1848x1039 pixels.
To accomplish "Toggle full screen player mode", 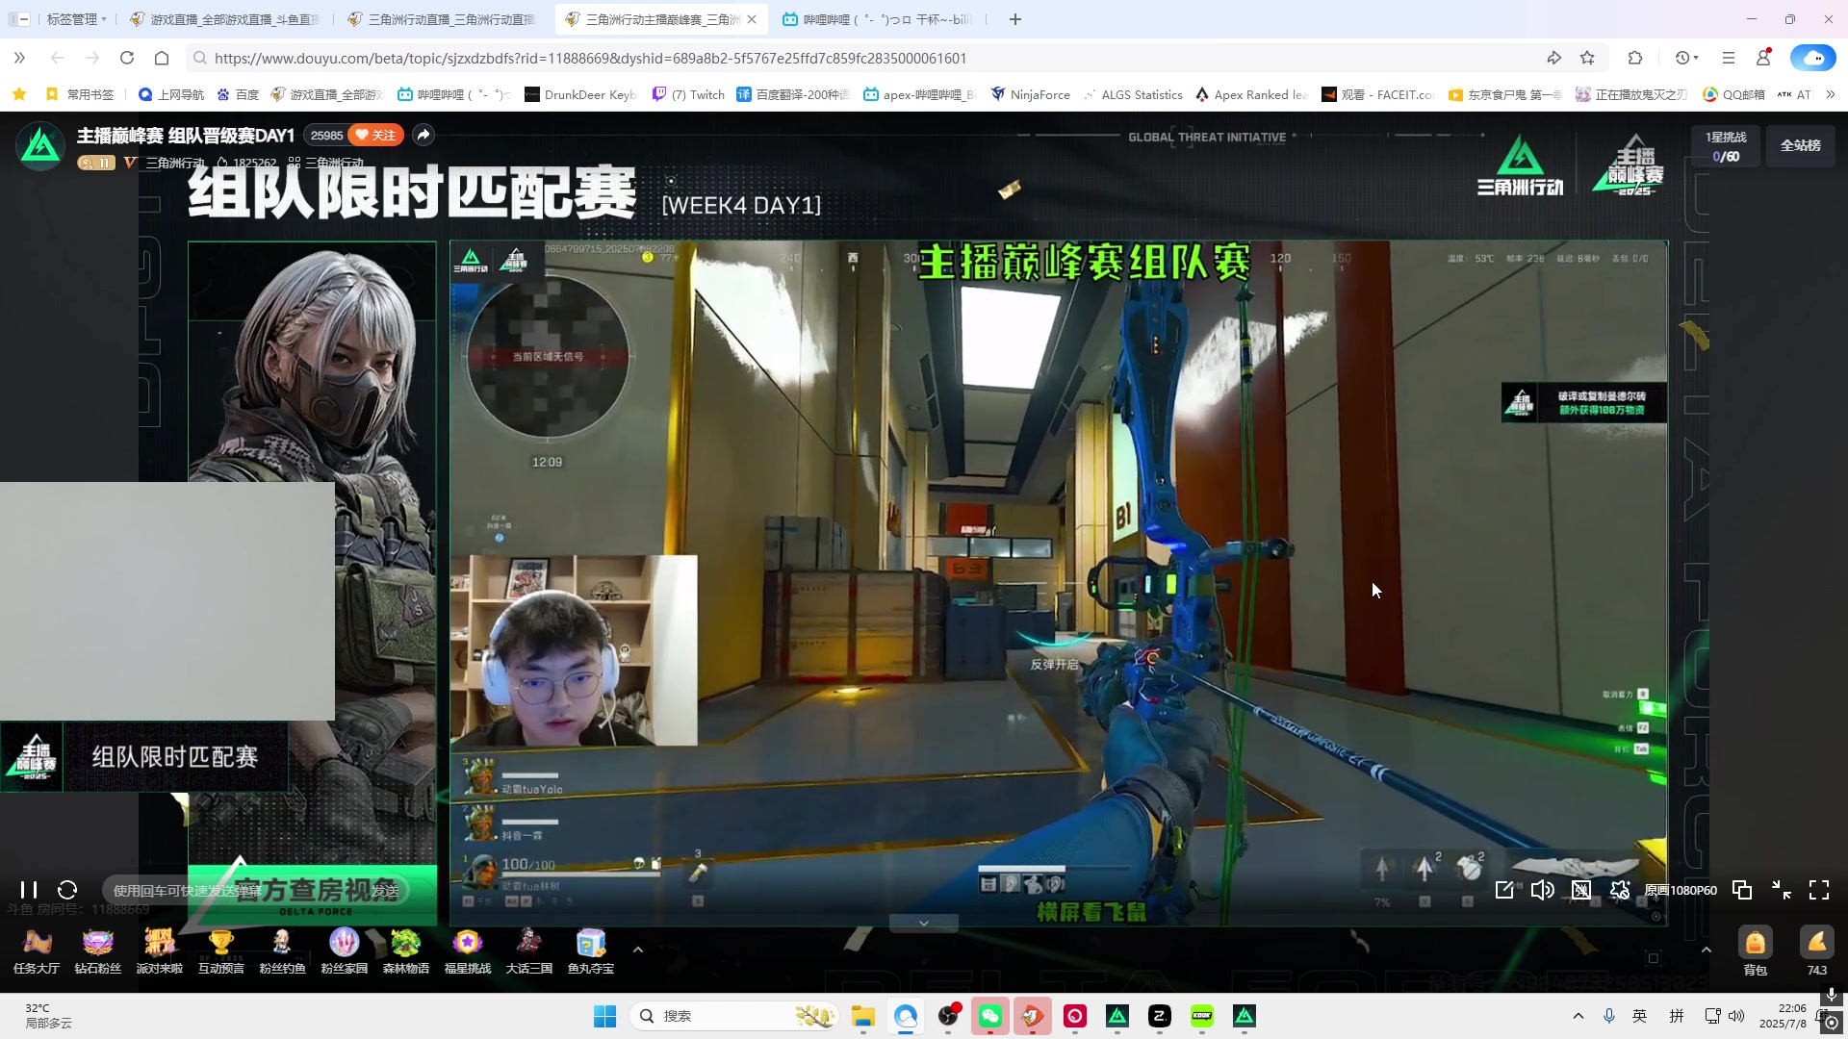I will 1819,890.
